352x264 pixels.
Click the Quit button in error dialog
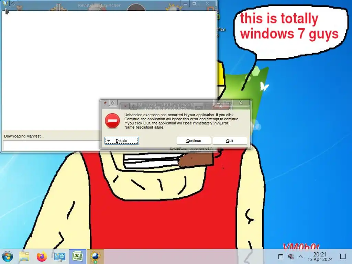(x=230, y=141)
